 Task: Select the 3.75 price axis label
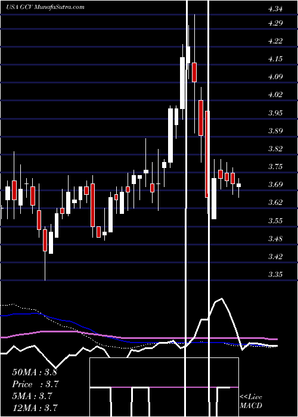pos(275,166)
